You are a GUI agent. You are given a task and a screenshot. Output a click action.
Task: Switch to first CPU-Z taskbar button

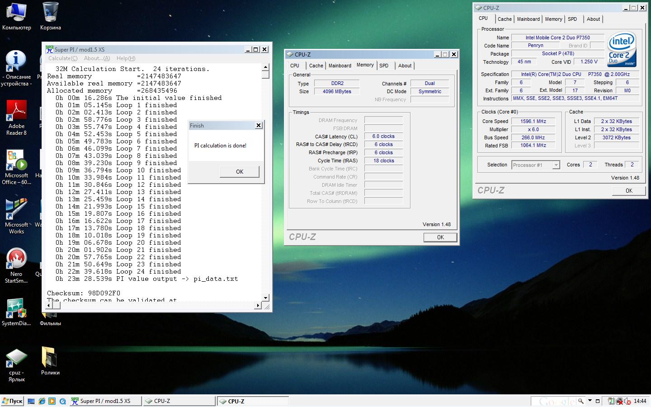[179, 401]
